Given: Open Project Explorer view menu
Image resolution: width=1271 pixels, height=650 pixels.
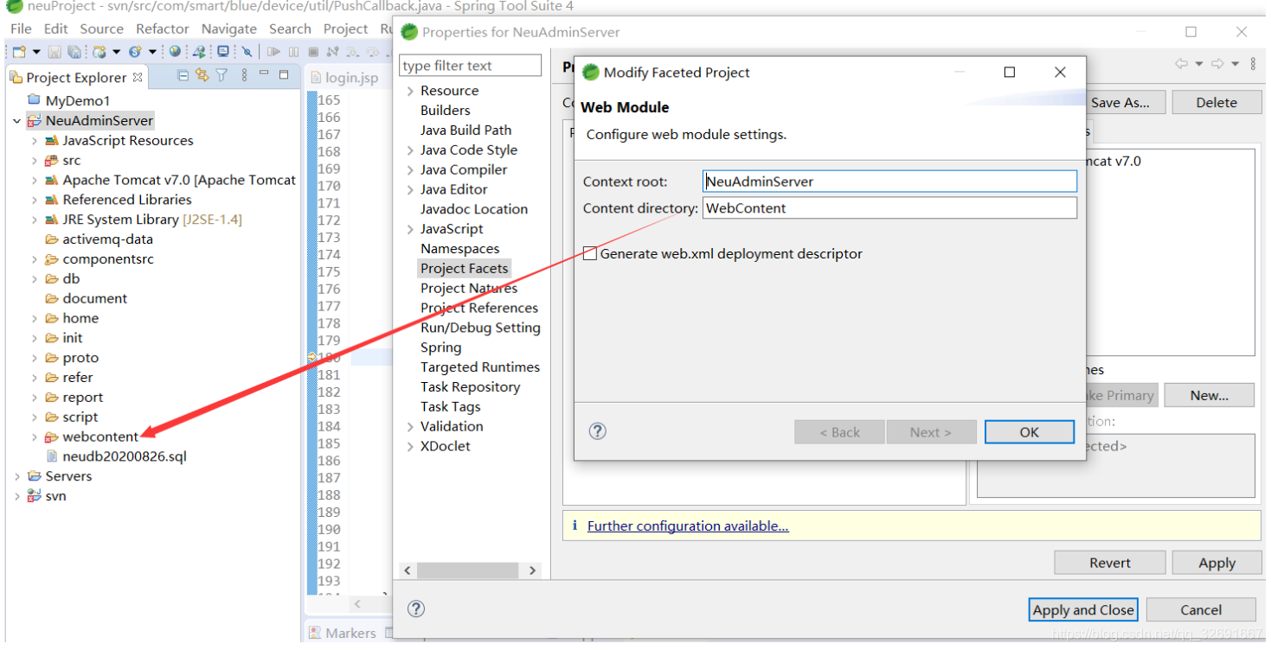Looking at the screenshot, I should point(244,75).
